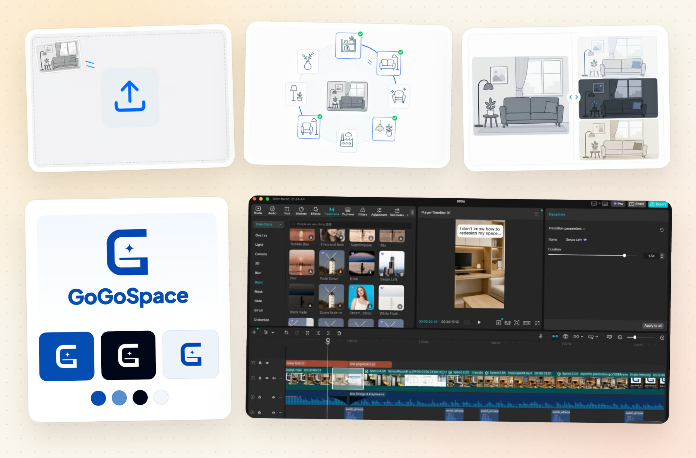Click the timeline zoom slider handle
Screen dimensions: 696x458
point(635,337)
